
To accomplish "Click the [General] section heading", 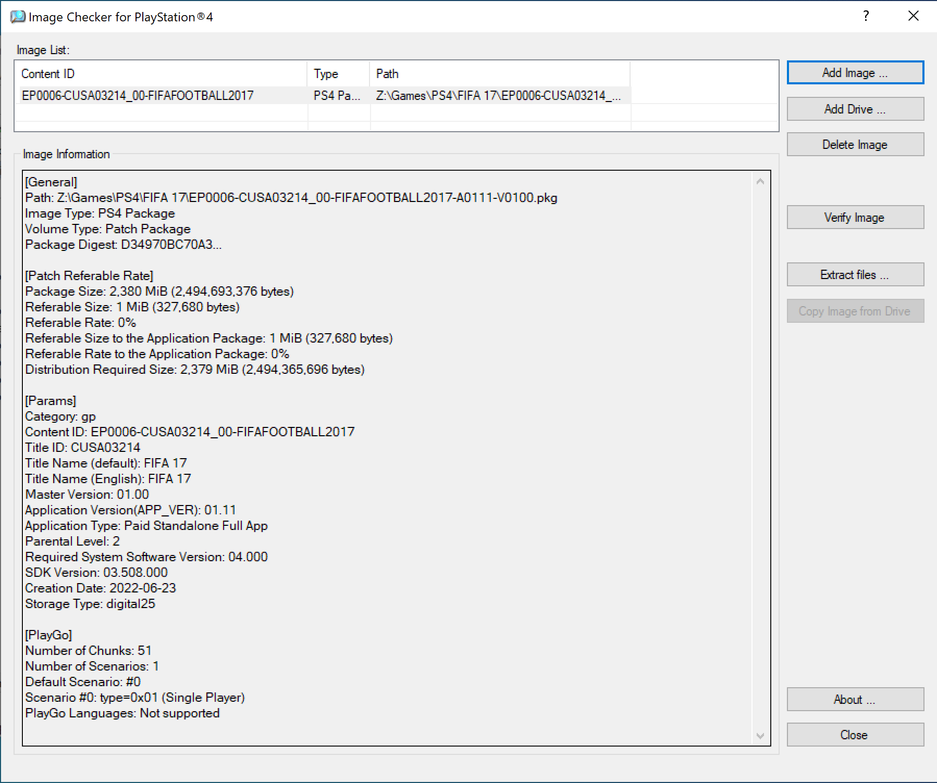I will [x=51, y=182].
